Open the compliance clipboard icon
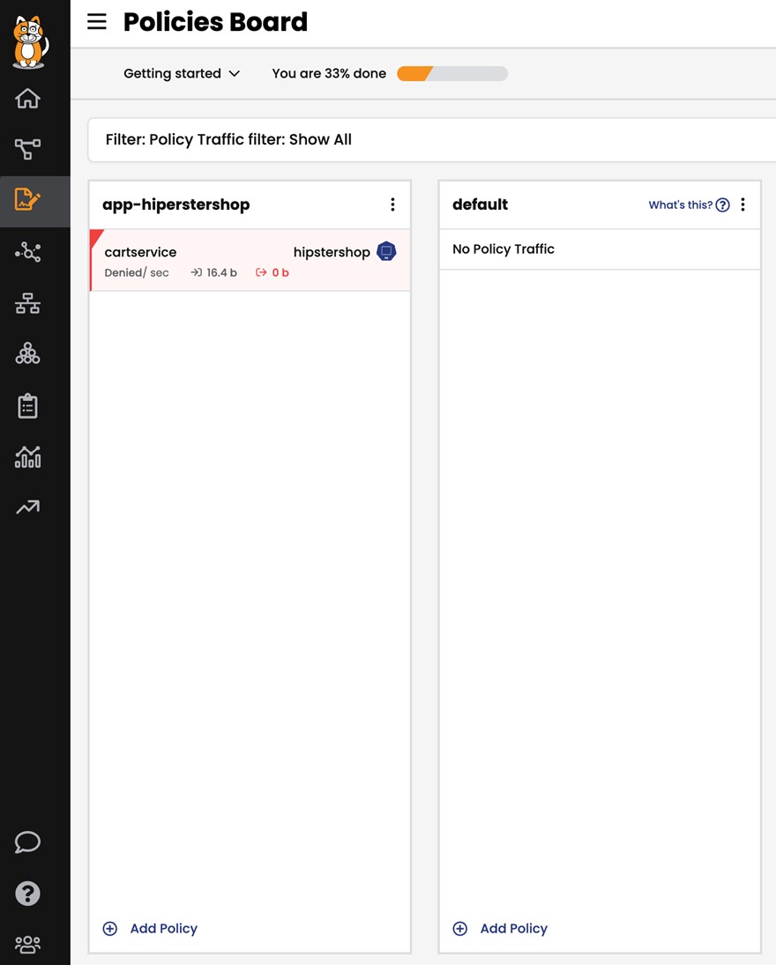Viewport: 776px width, 965px height. click(27, 406)
